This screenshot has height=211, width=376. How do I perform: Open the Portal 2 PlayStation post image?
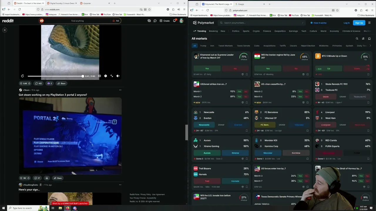click(70, 136)
